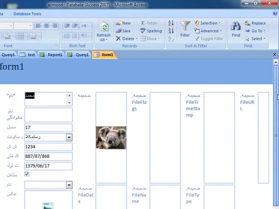This screenshot has width=279, height=209.
Task: Click the FileTimeStamp attachment box
Action: (219, 138)
